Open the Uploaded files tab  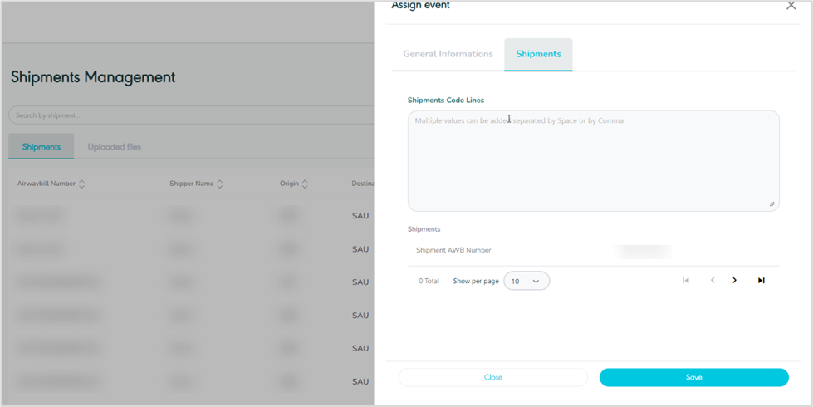(x=115, y=147)
